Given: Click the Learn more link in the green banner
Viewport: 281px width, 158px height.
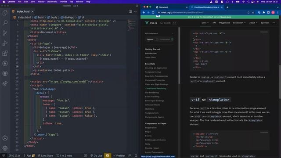Looking at the screenshot, I should [226, 17].
